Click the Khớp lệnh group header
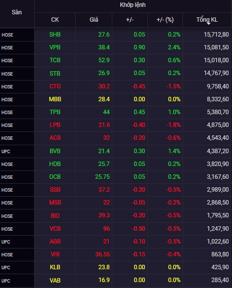Screen dimensions: 232x288 pos(133,5)
